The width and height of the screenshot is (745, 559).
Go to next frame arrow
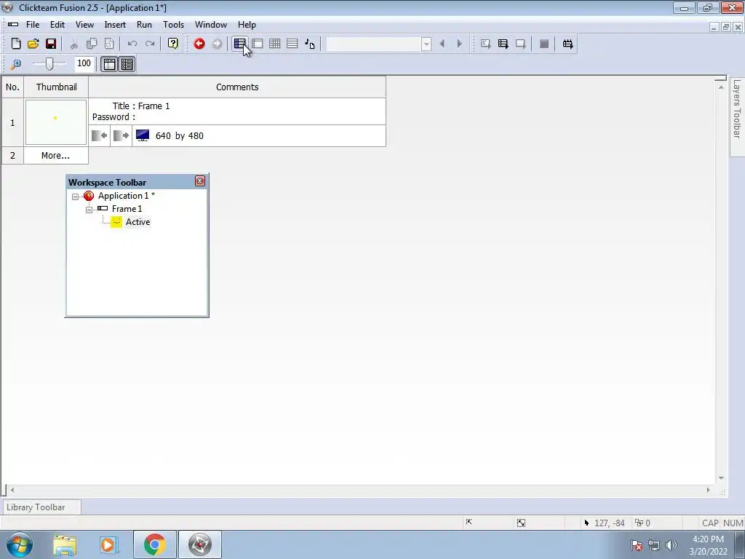[x=460, y=44]
